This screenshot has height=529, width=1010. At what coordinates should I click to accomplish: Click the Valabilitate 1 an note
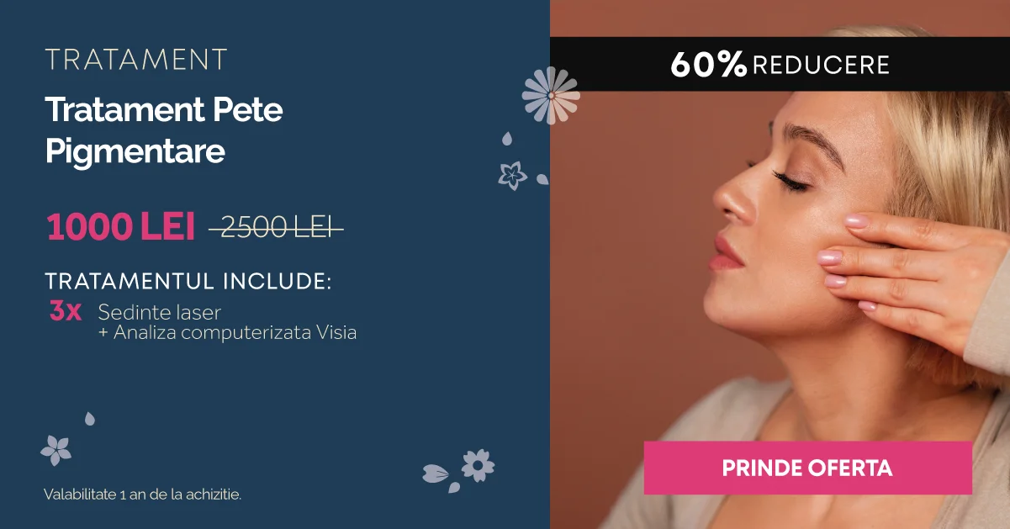[x=143, y=495]
